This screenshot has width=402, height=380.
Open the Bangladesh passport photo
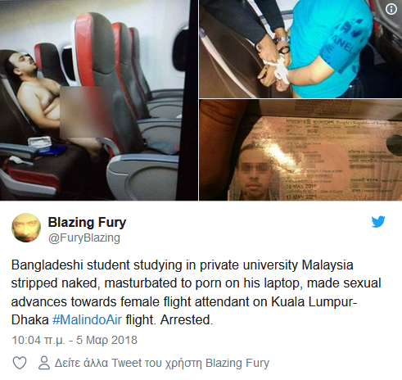point(300,150)
